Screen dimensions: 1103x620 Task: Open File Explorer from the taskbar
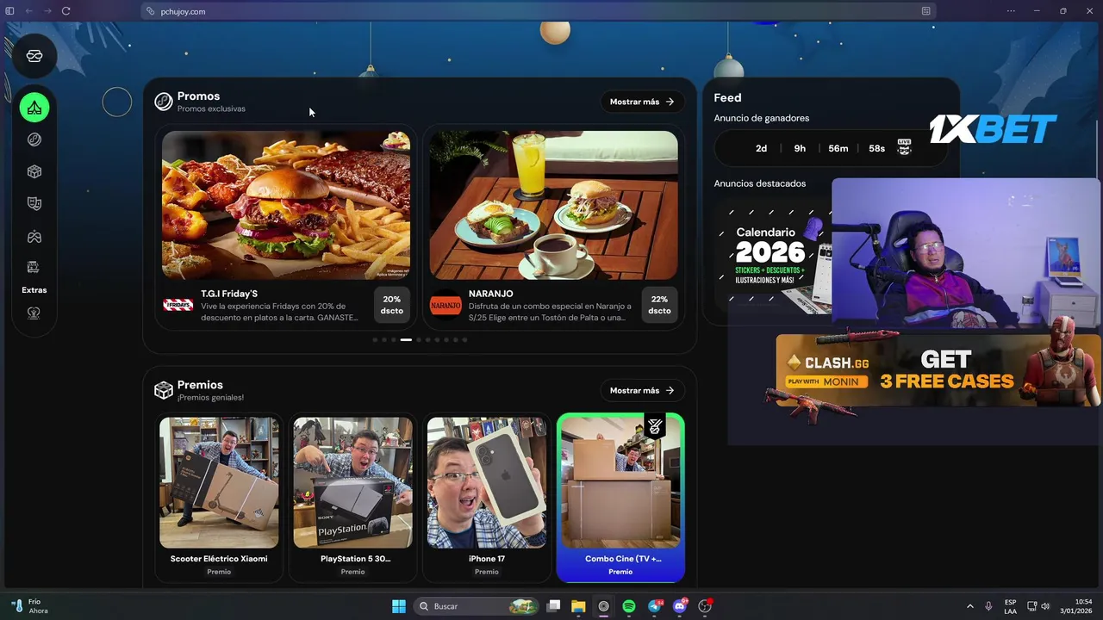(578, 606)
